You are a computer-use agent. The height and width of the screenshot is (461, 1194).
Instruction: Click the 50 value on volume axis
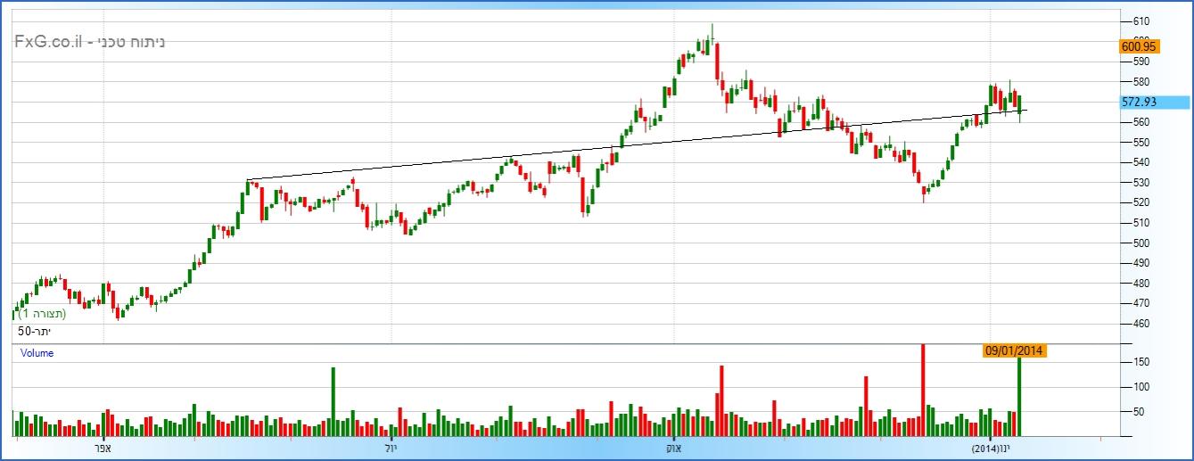(x=1139, y=412)
